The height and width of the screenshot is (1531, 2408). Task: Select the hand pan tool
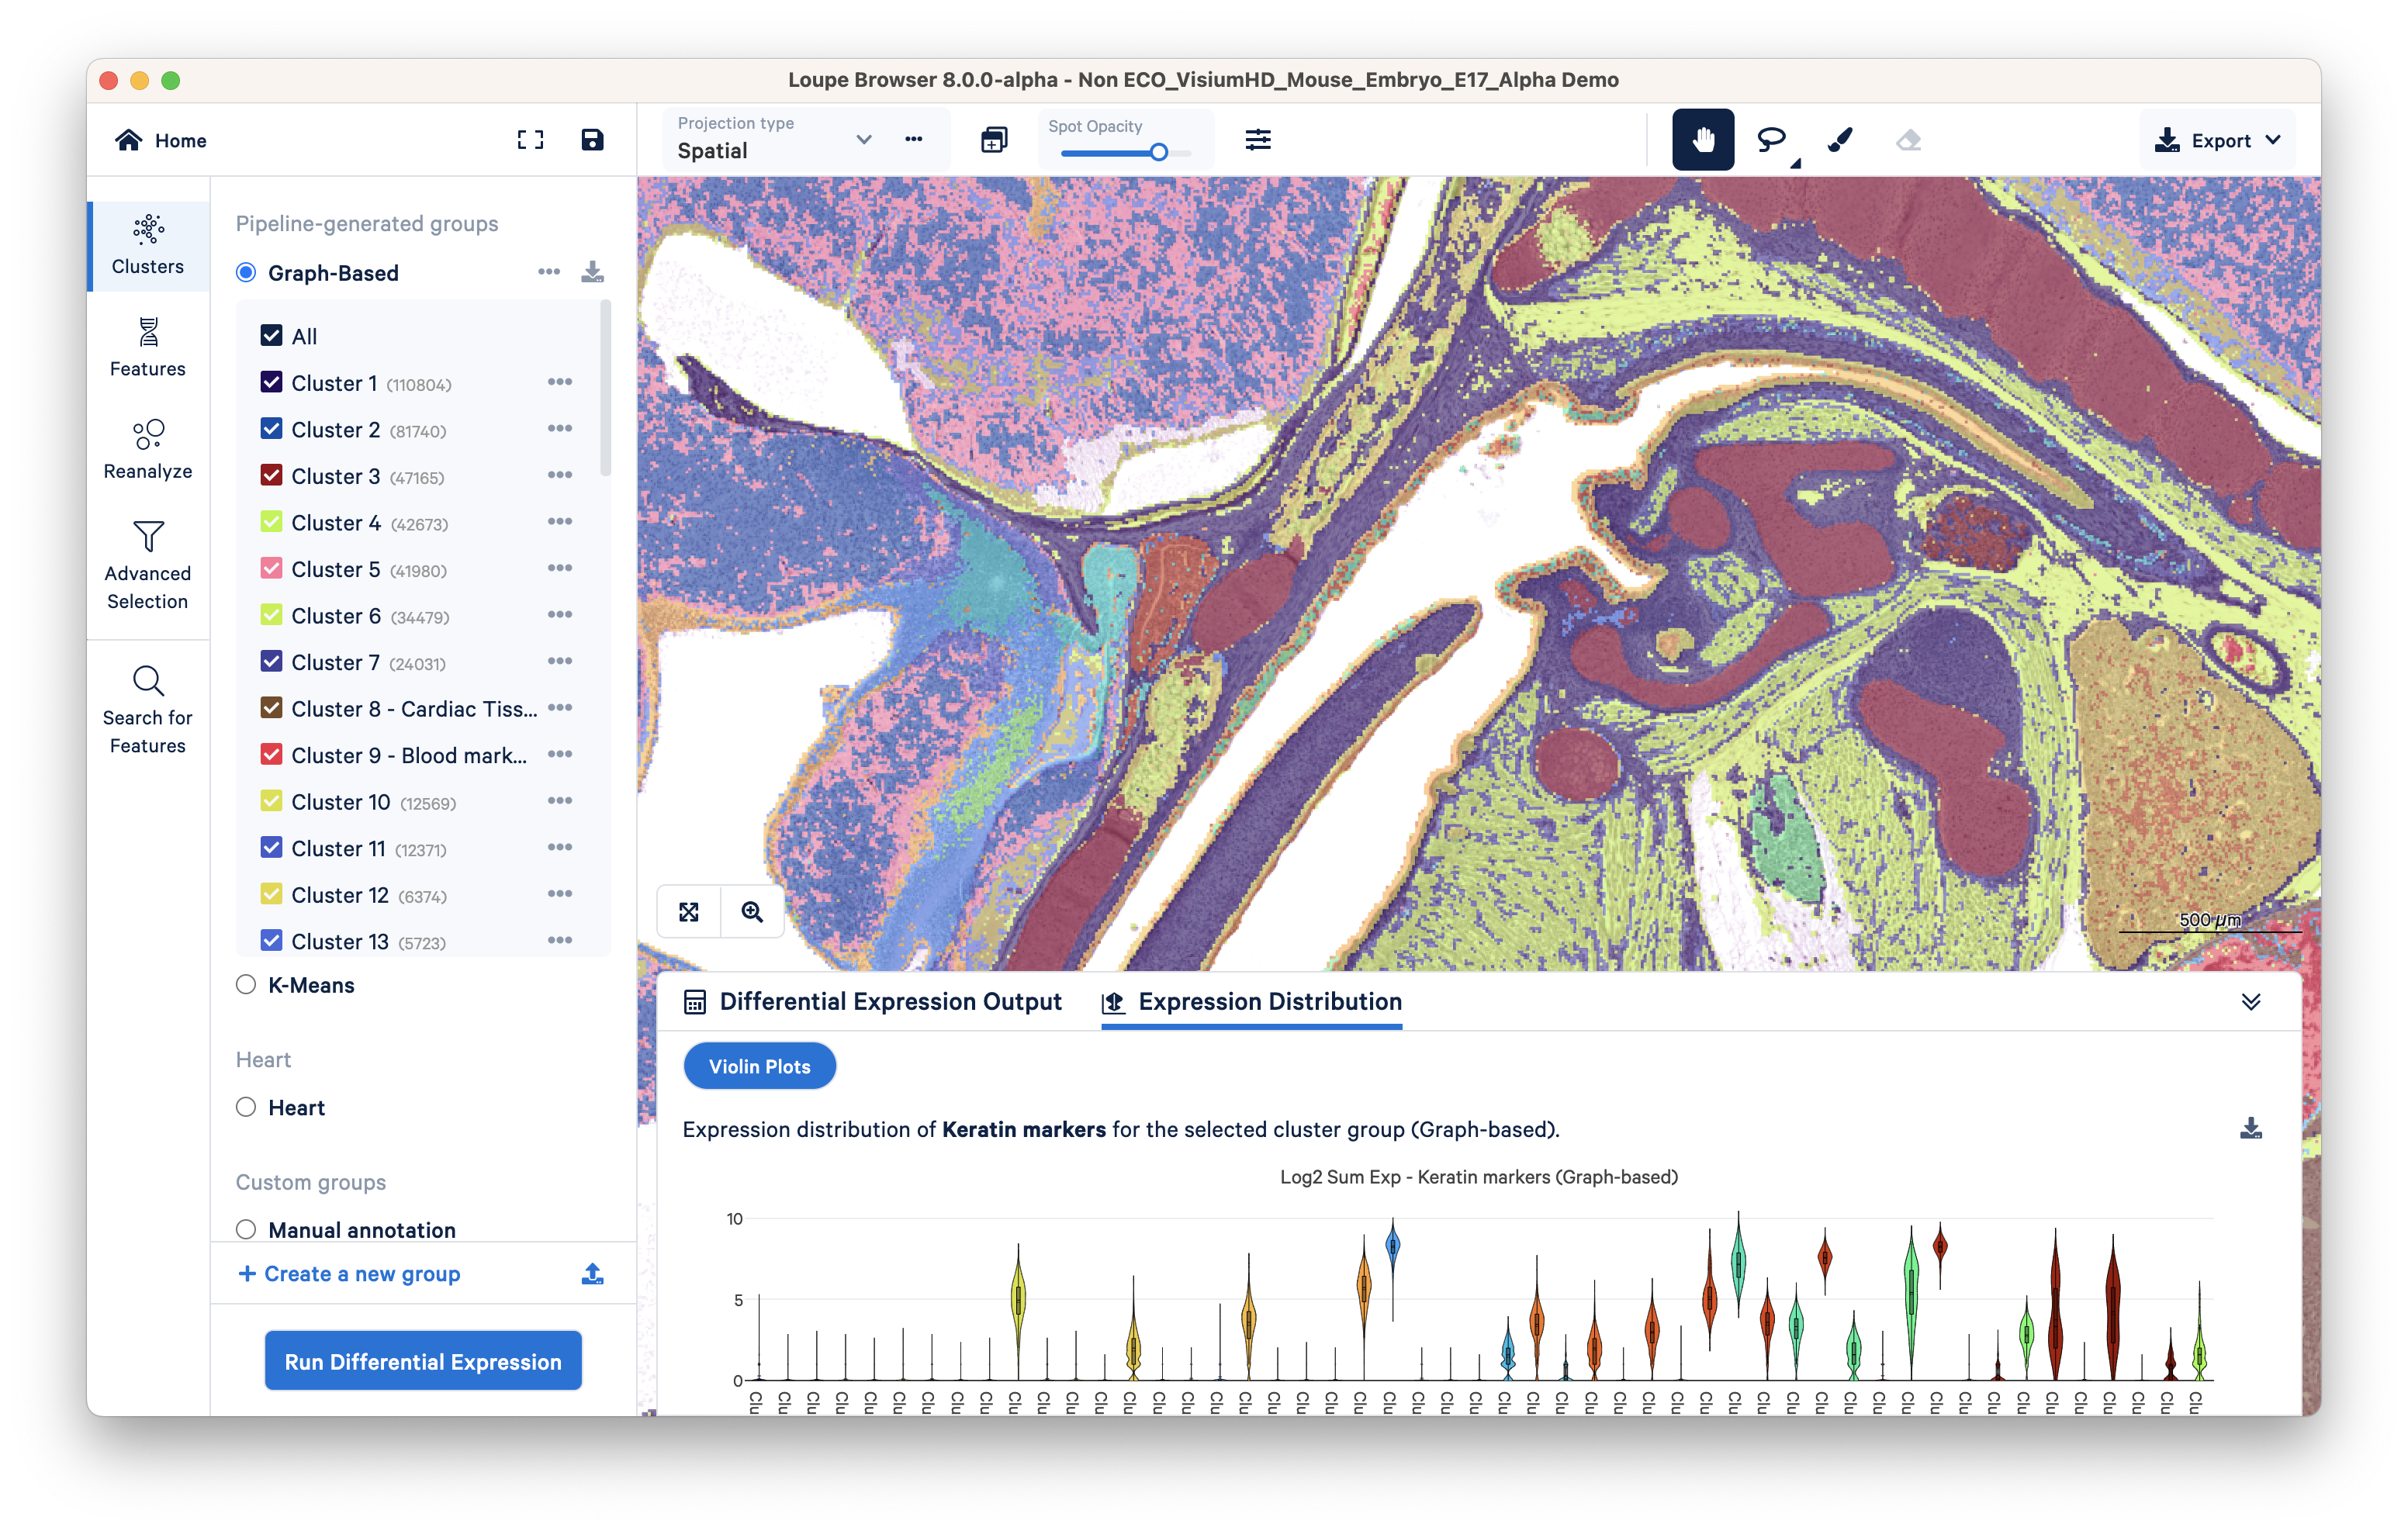point(1703,139)
